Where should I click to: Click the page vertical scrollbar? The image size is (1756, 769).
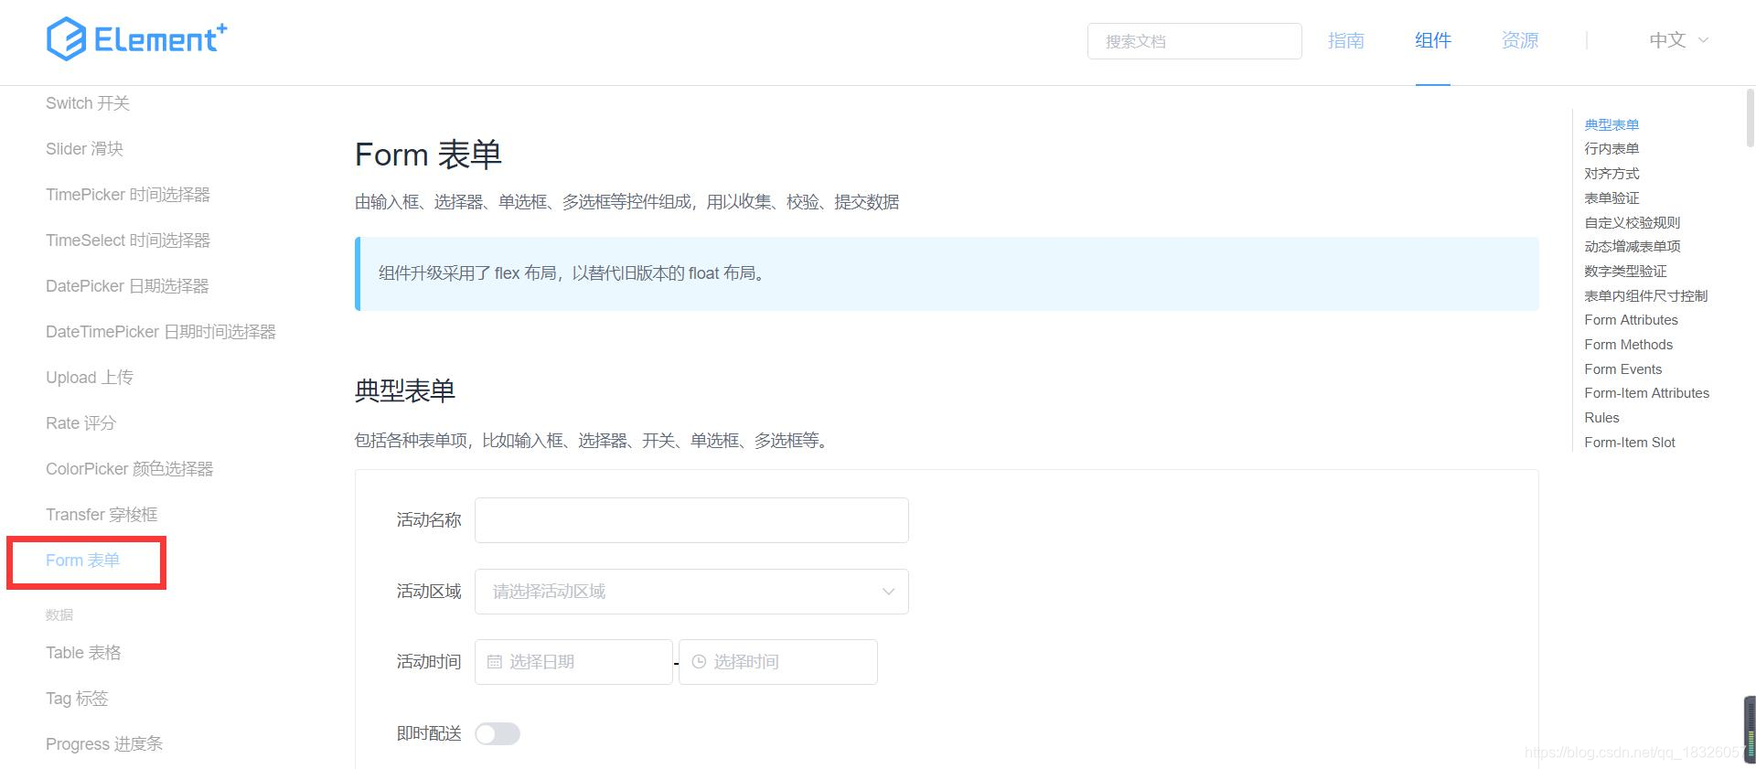pos(1751,117)
